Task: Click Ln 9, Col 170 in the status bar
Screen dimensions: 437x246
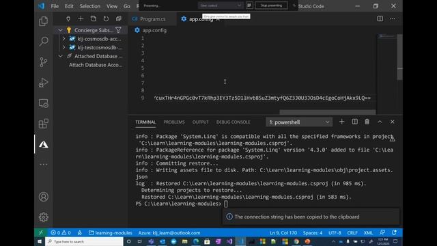Action: coord(283,232)
